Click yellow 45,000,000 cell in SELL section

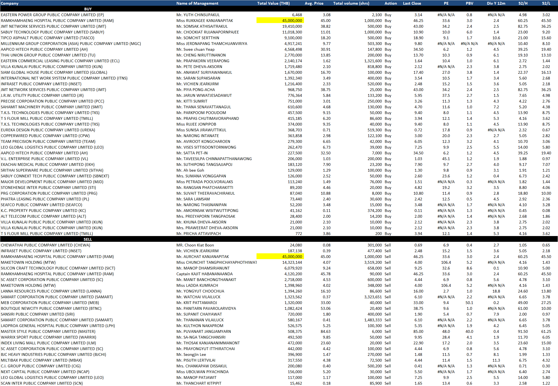(280, 257)
